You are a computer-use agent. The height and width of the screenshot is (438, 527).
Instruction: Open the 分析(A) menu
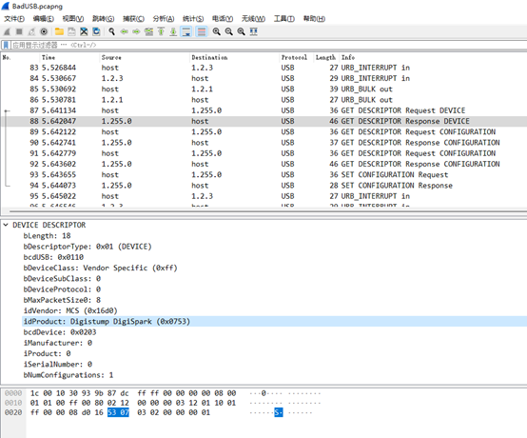[x=164, y=19]
